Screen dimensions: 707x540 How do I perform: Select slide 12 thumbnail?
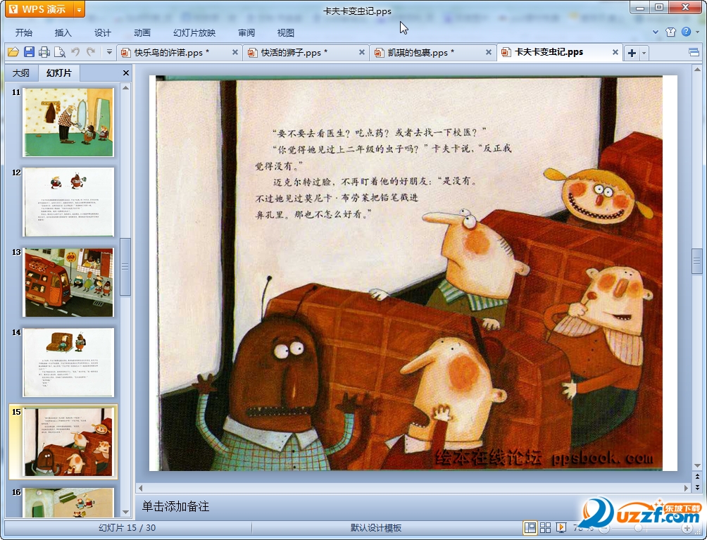tap(68, 202)
